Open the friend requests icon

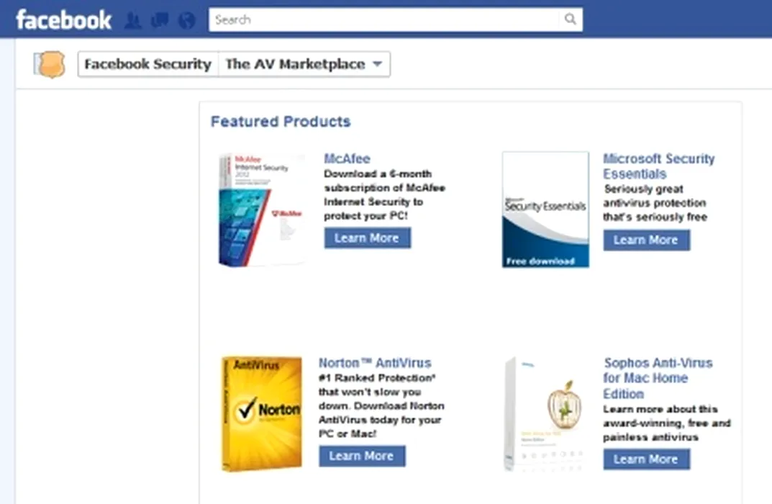click(x=133, y=20)
